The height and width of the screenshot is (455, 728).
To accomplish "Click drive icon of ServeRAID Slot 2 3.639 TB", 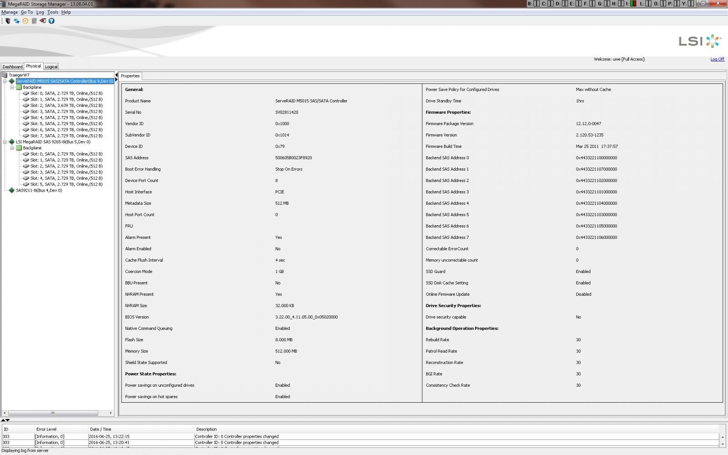I will pos(26,106).
